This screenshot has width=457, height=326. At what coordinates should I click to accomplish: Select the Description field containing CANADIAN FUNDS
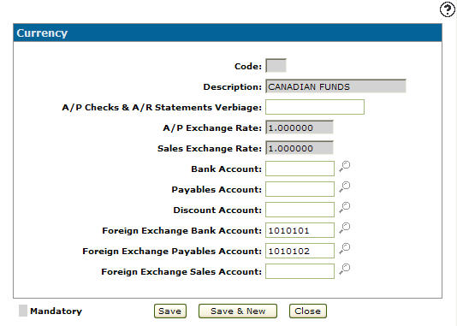tap(335, 86)
